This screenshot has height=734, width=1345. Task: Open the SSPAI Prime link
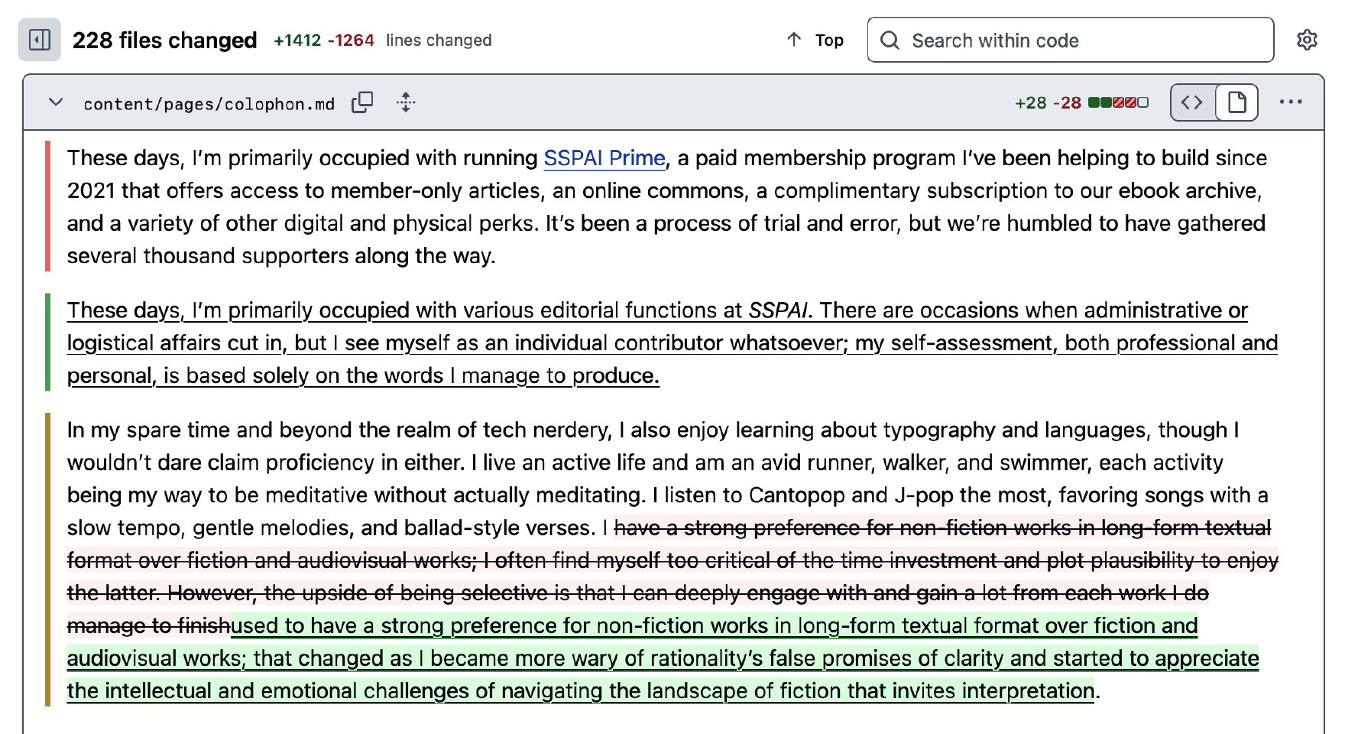604,158
